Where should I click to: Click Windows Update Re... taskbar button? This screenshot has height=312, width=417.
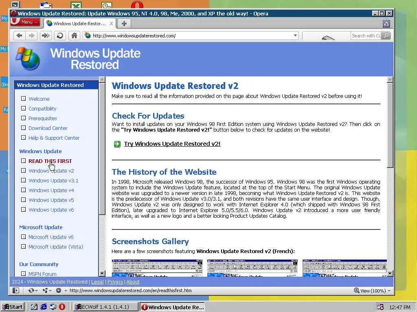[x=172, y=307]
